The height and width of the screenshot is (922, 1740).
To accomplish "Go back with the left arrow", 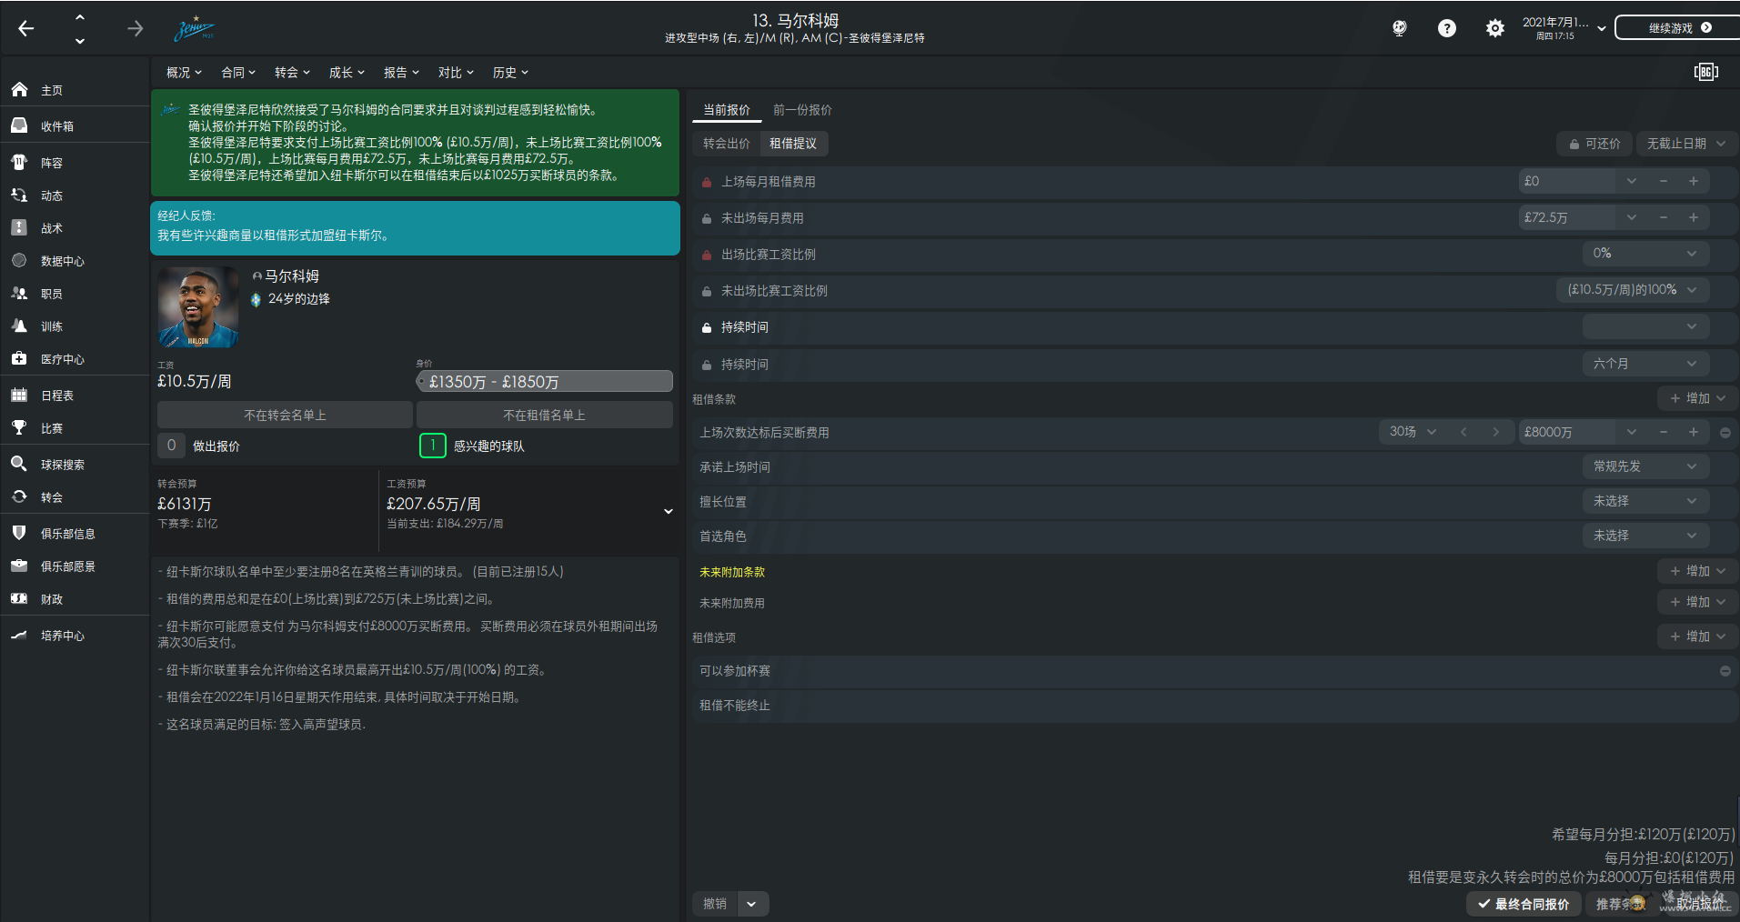I will [x=26, y=28].
